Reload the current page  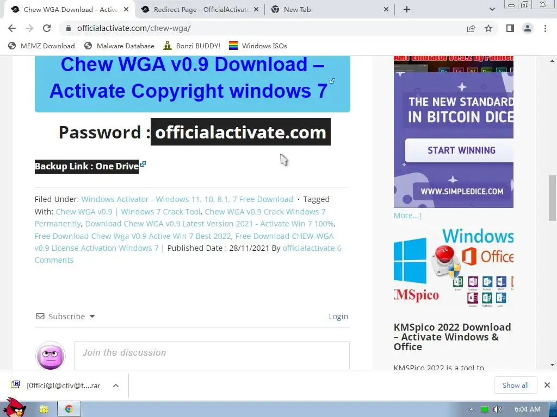[47, 28]
